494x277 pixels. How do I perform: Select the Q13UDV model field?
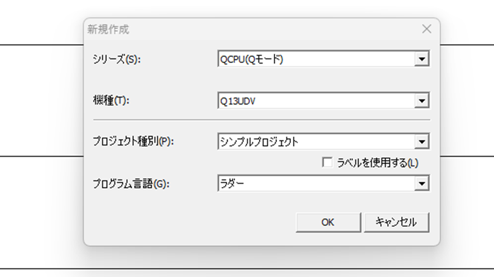click(x=315, y=101)
